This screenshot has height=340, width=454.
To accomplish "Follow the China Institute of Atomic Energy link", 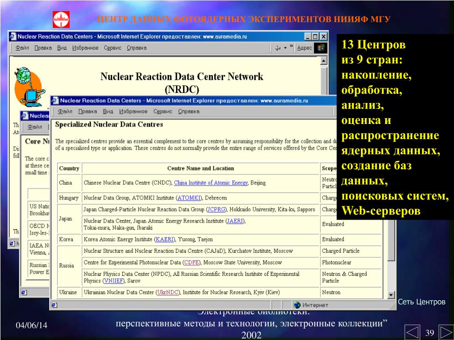I will (x=211, y=183).
